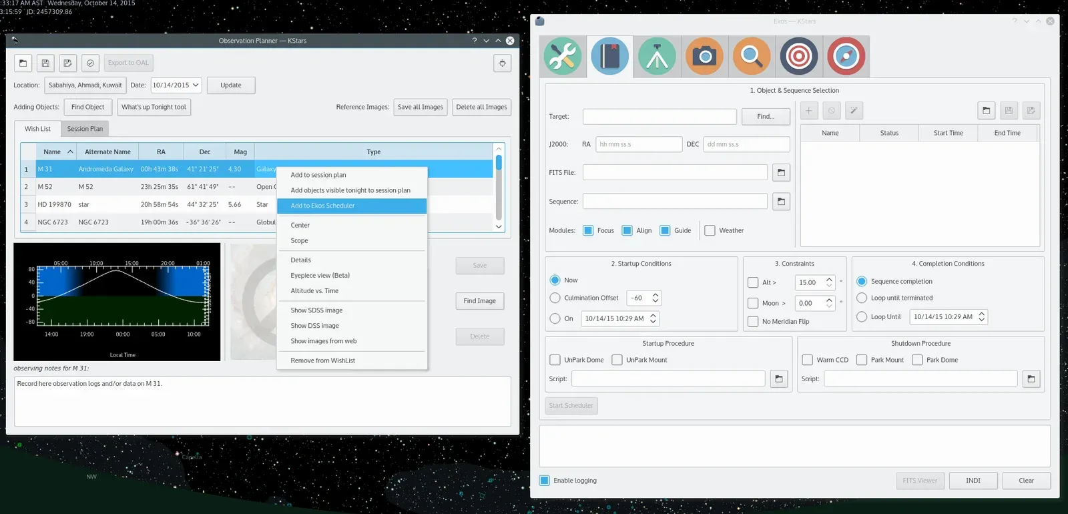Click the Target input field in Ekos

coord(659,116)
